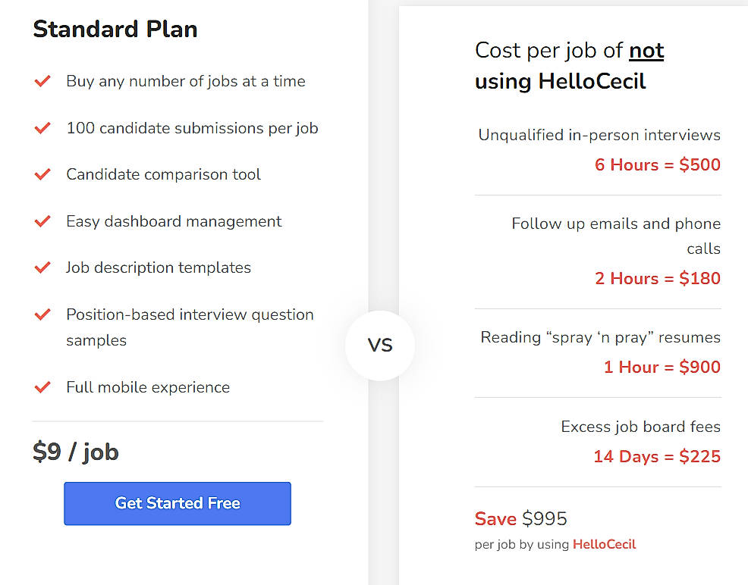Click the '14 Days = $225' cost text

click(657, 456)
